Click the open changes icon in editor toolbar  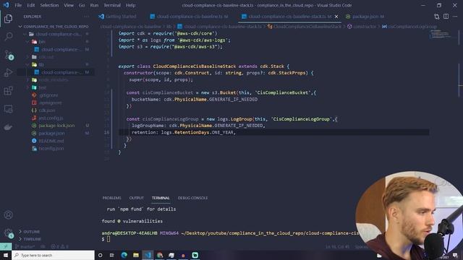436,17
